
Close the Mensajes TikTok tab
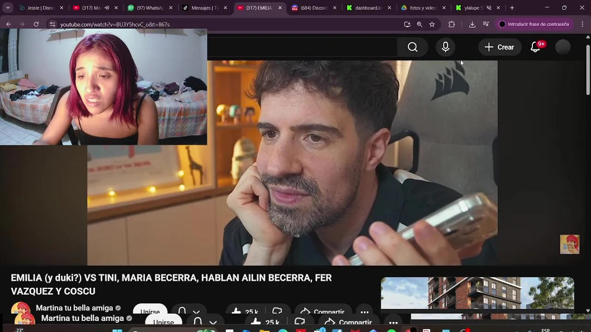coord(225,8)
